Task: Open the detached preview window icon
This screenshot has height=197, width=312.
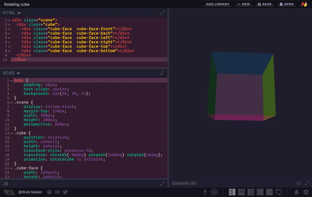Action: click(279, 192)
